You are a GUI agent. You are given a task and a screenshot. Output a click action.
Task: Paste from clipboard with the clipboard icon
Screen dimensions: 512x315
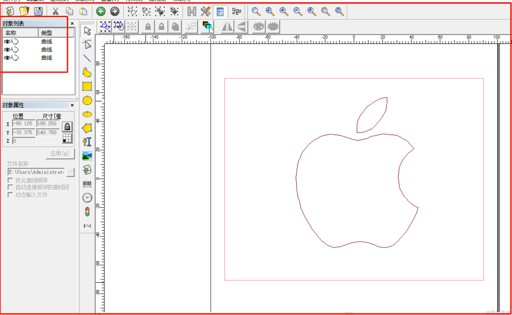(x=83, y=11)
